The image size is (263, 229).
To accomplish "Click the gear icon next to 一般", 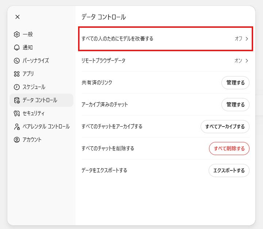I will (x=16, y=34).
